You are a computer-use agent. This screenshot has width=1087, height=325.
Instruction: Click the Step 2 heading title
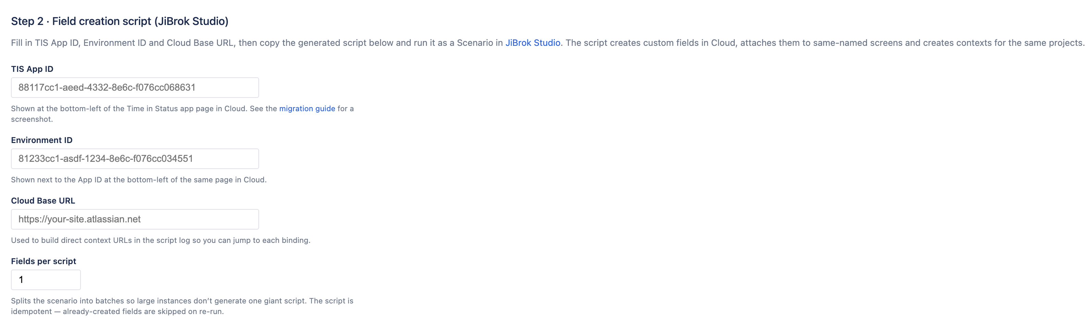[119, 21]
